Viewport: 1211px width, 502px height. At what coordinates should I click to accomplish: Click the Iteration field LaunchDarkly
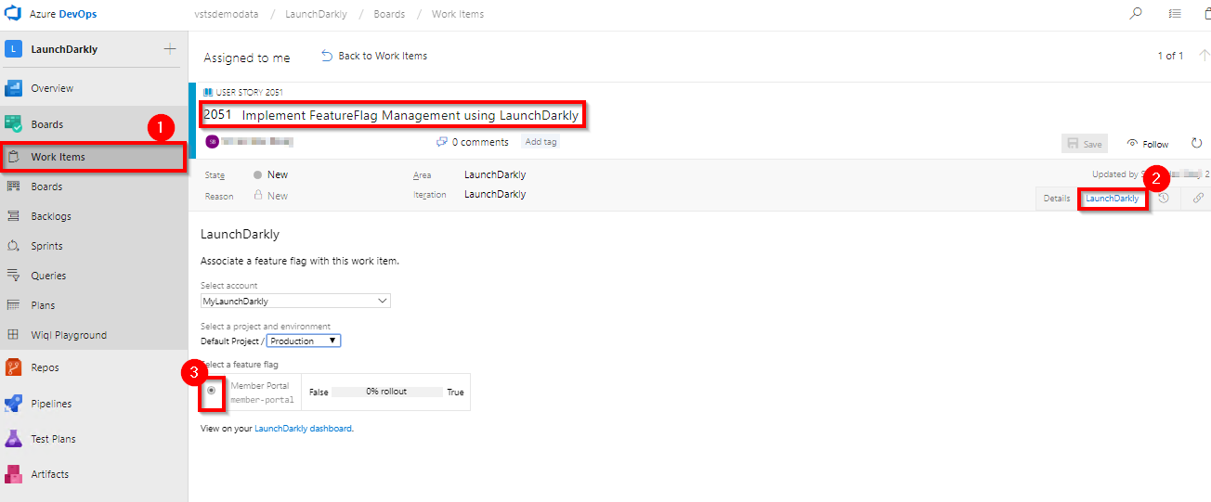point(495,195)
